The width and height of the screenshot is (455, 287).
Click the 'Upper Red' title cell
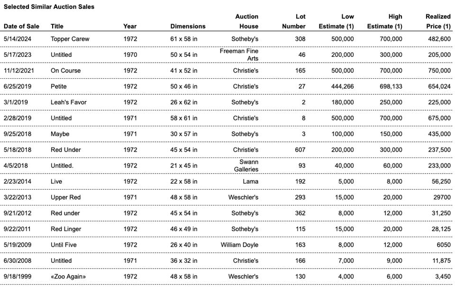pos(65,197)
